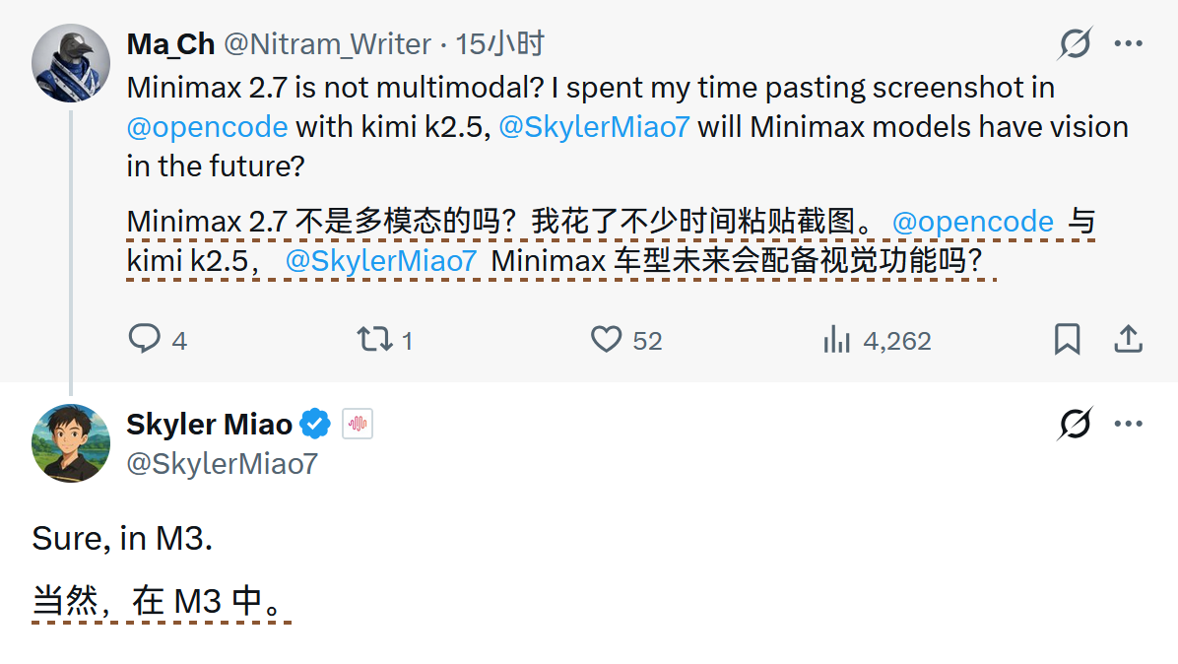Click Grok icon on Skyler Miao's reply
Image resolution: width=1178 pixels, height=664 pixels.
tap(1075, 425)
